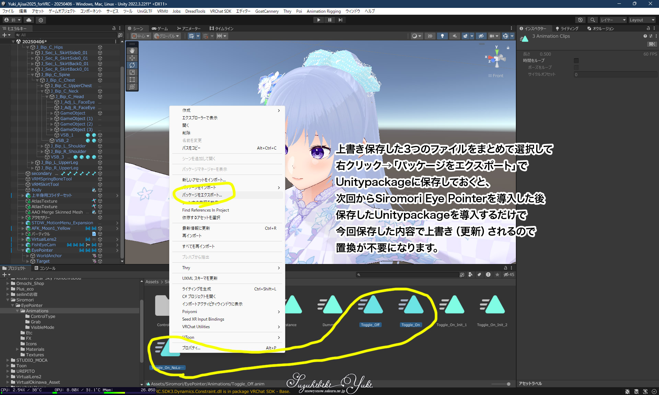Switch to the ゲーム tab
Screen dimensions: 659x395
click(160, 28)
